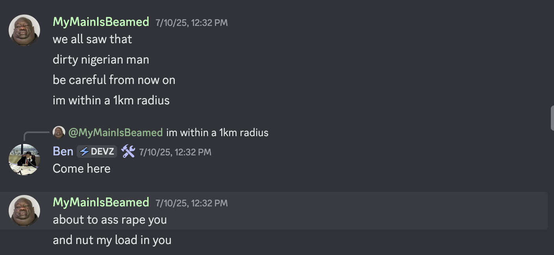The height and width of the screenshot is (255, 554).
Task: Click MyMainIsBeamed username in the highlighted message
Action: (101, 202)
